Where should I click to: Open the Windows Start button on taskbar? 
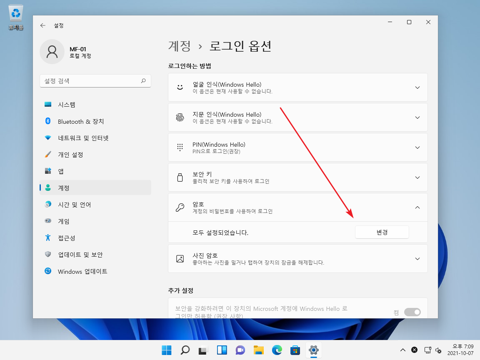coord(167,350)
